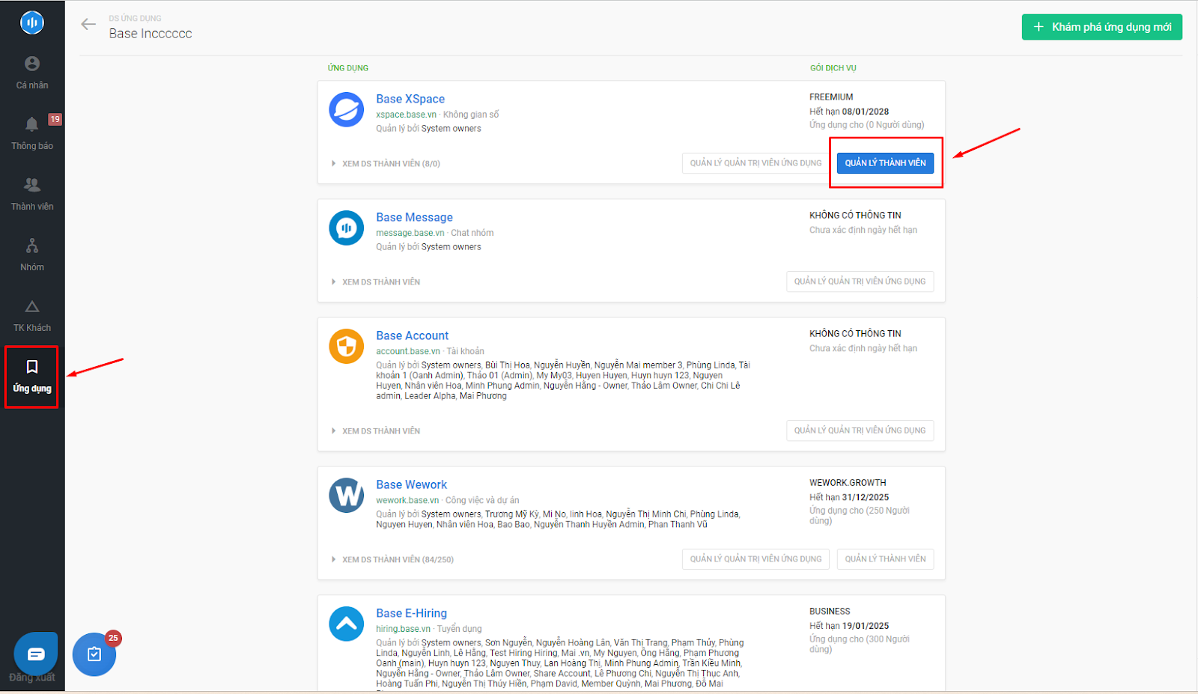Viewport: 1198px width, 694px height.
Task: Click Quản lý quản trị viên for Base Account
Action: (860, 430)
